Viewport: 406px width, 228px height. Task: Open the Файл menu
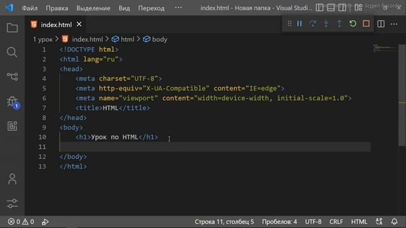point(30,8)
